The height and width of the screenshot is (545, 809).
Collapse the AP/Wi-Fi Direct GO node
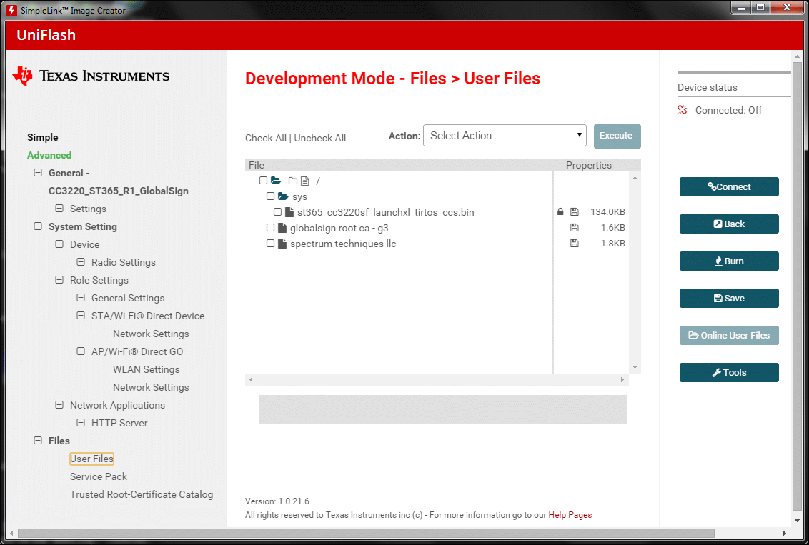point(81,351)
